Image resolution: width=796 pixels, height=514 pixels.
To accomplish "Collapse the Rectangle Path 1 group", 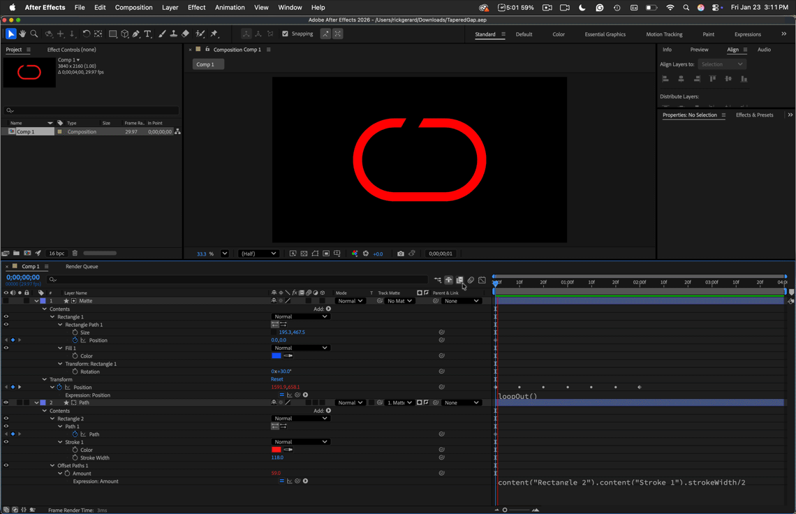I will coord(61,325).
